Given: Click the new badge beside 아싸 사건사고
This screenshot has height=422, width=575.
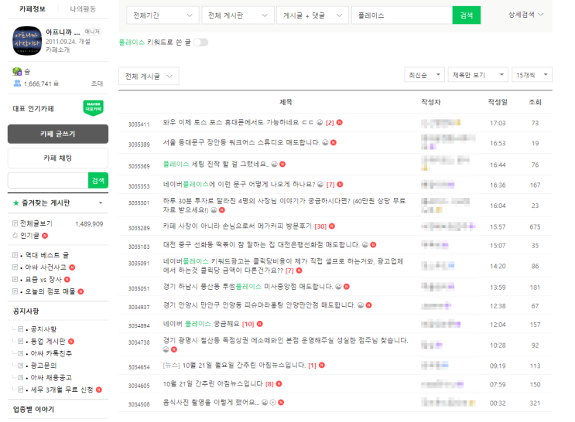Looking at the screenshot, I should pos(72,267).
